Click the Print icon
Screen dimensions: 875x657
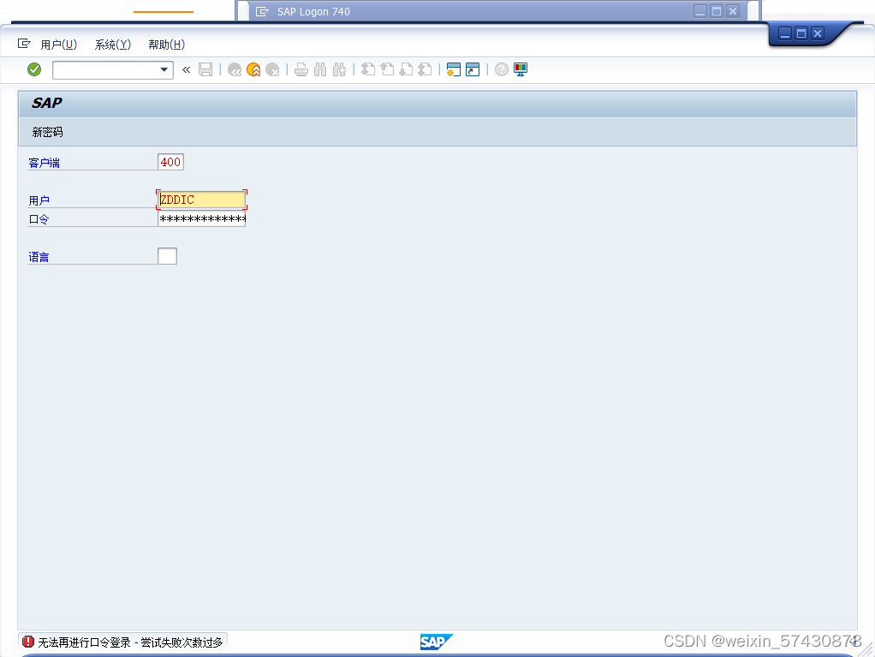tap(301, 69)
